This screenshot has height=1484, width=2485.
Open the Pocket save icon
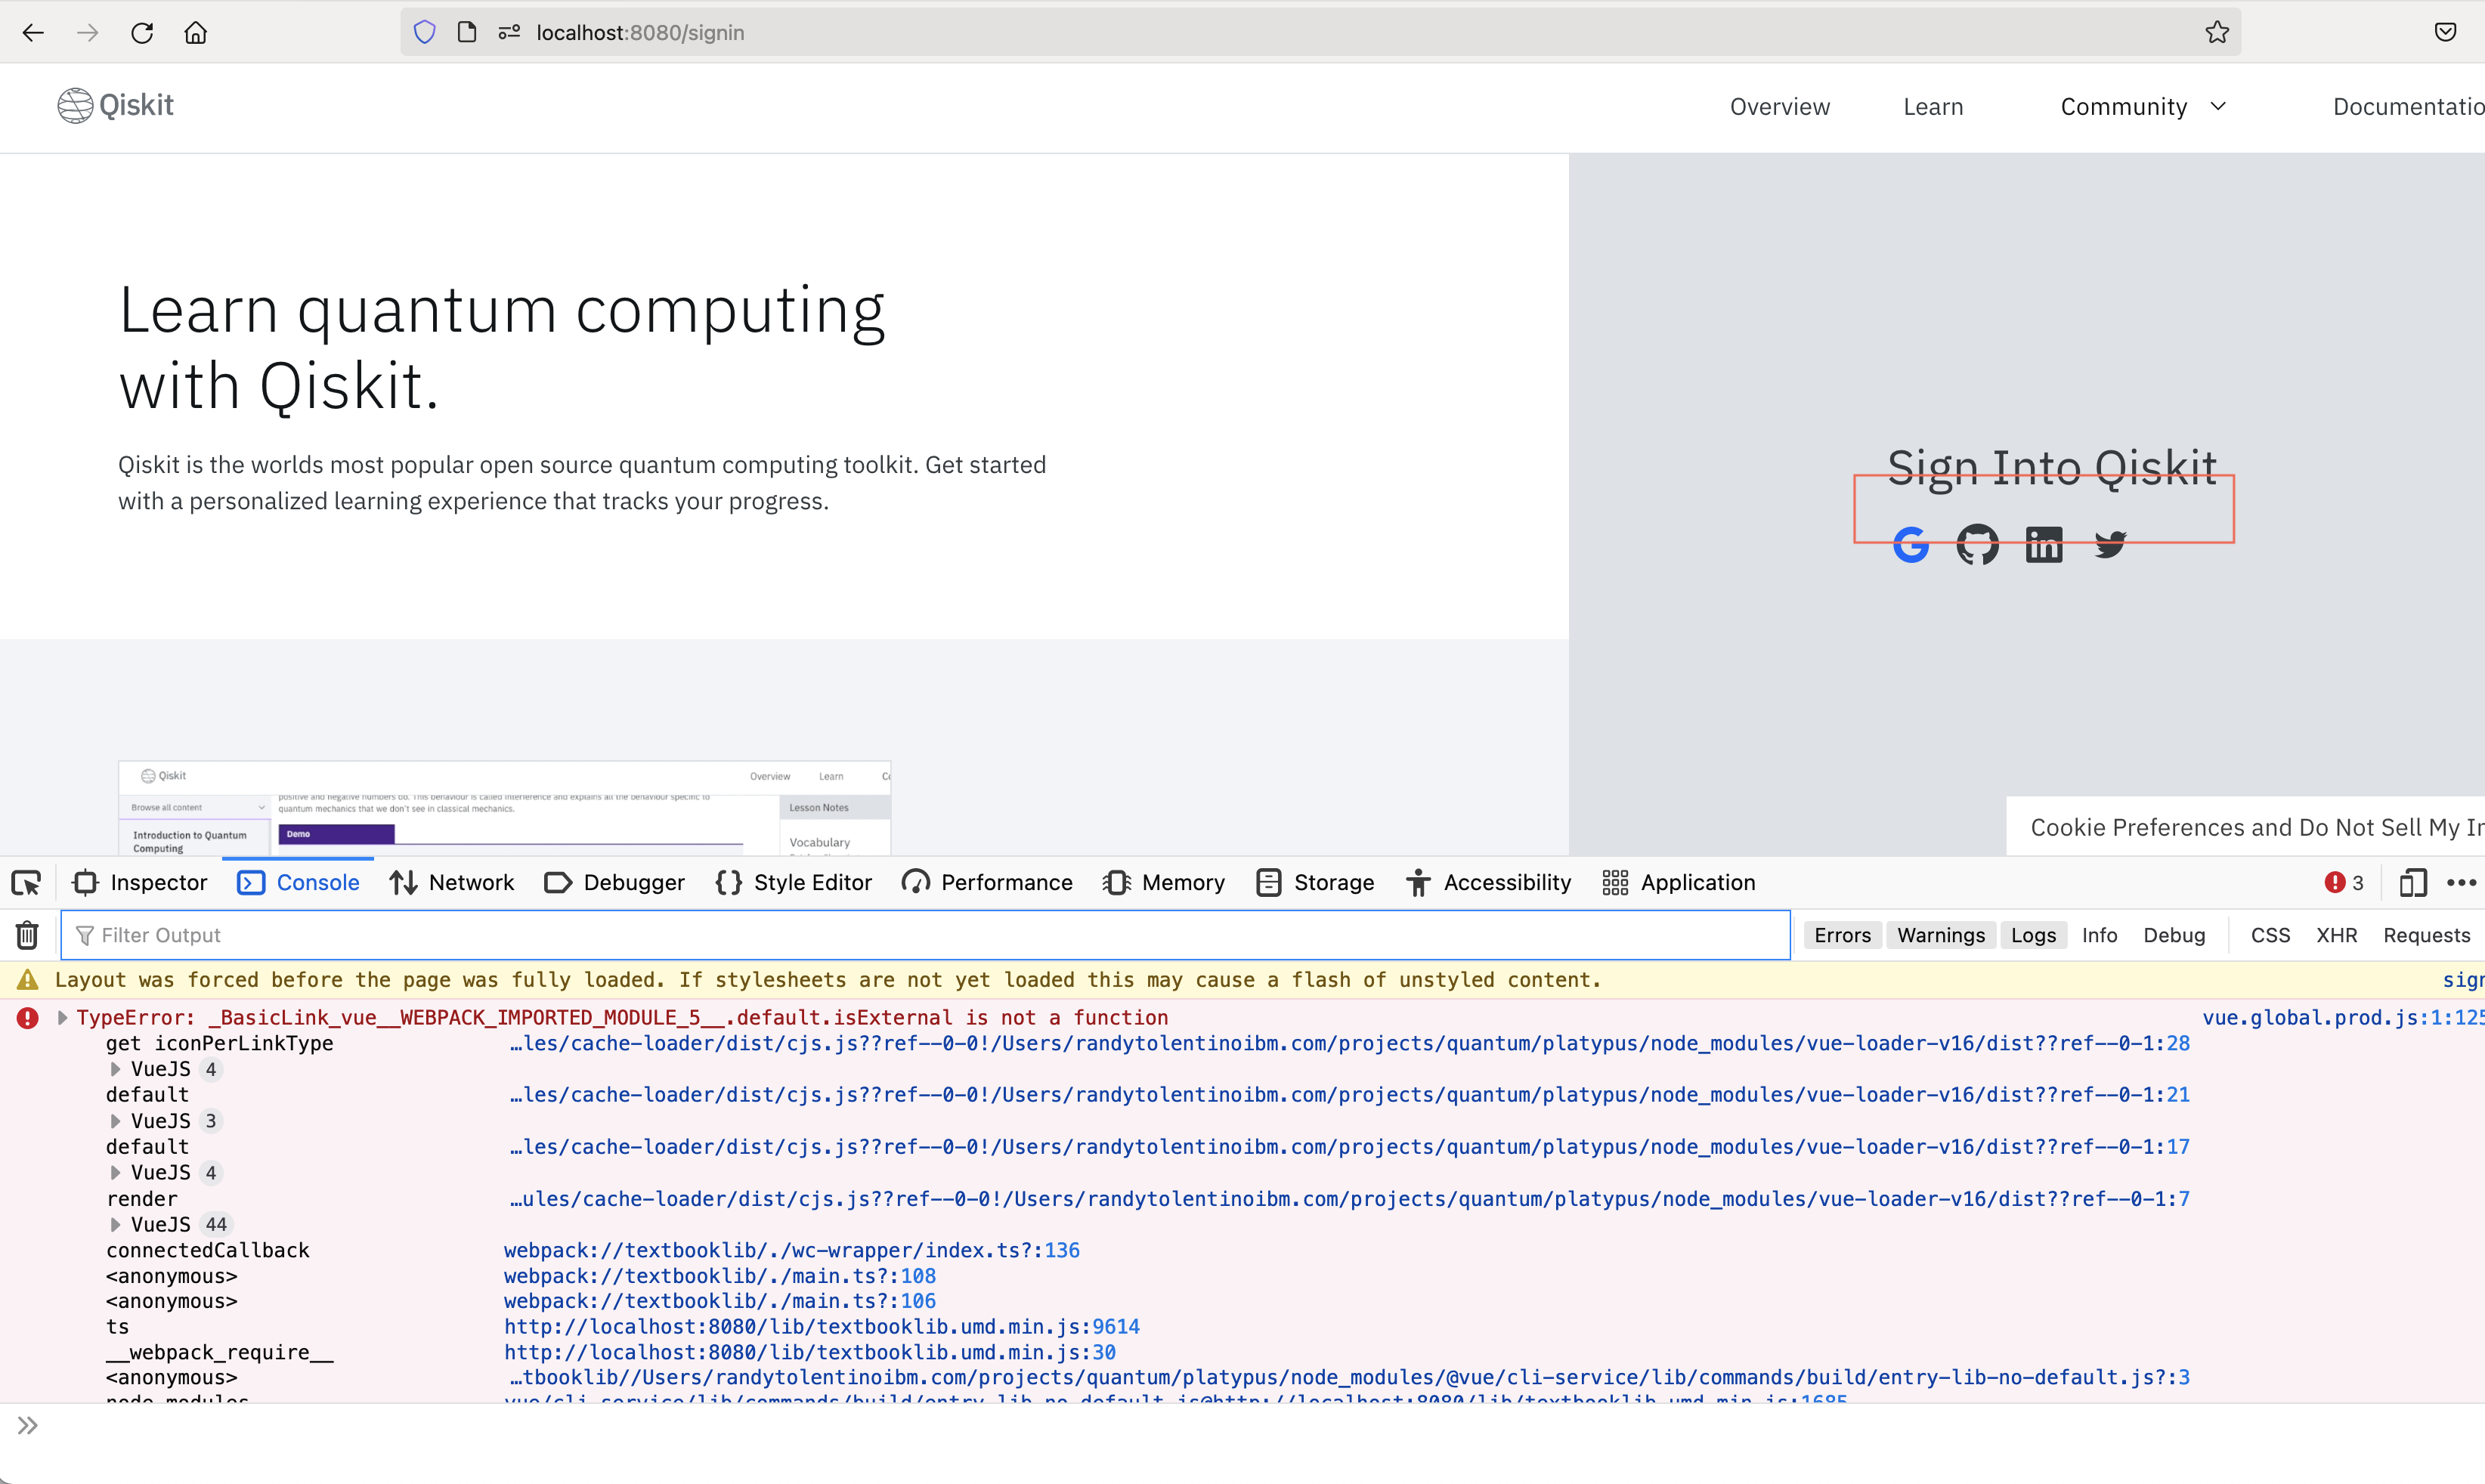(2446, 31)
